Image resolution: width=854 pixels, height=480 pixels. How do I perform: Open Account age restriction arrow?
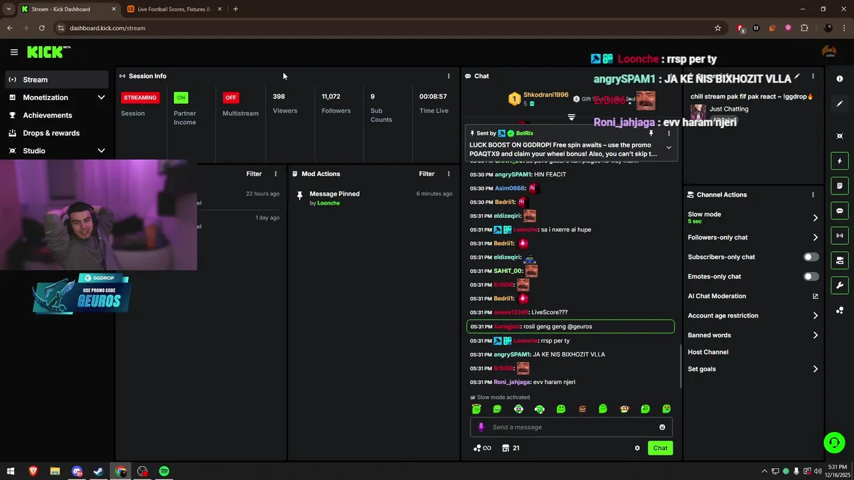(x=815, y=316)
